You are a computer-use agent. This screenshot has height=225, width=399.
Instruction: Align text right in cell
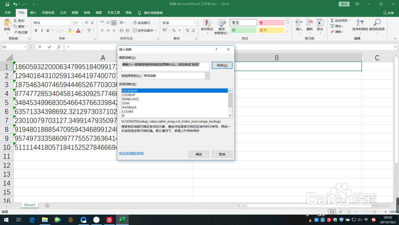click(x=114, y=31)
